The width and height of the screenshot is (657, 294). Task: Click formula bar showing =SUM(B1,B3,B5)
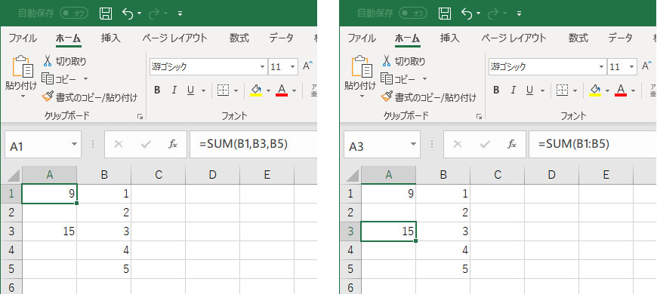[x=254, y=144]
